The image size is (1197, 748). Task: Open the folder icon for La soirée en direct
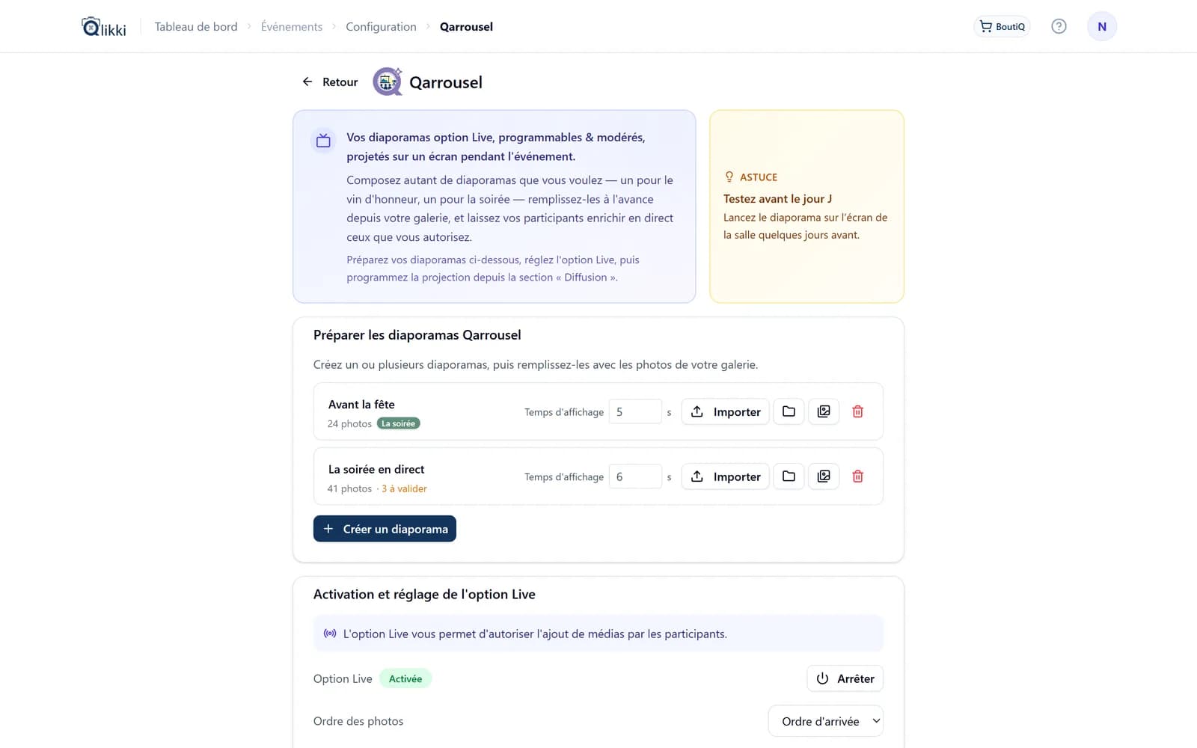click(789, 476)
